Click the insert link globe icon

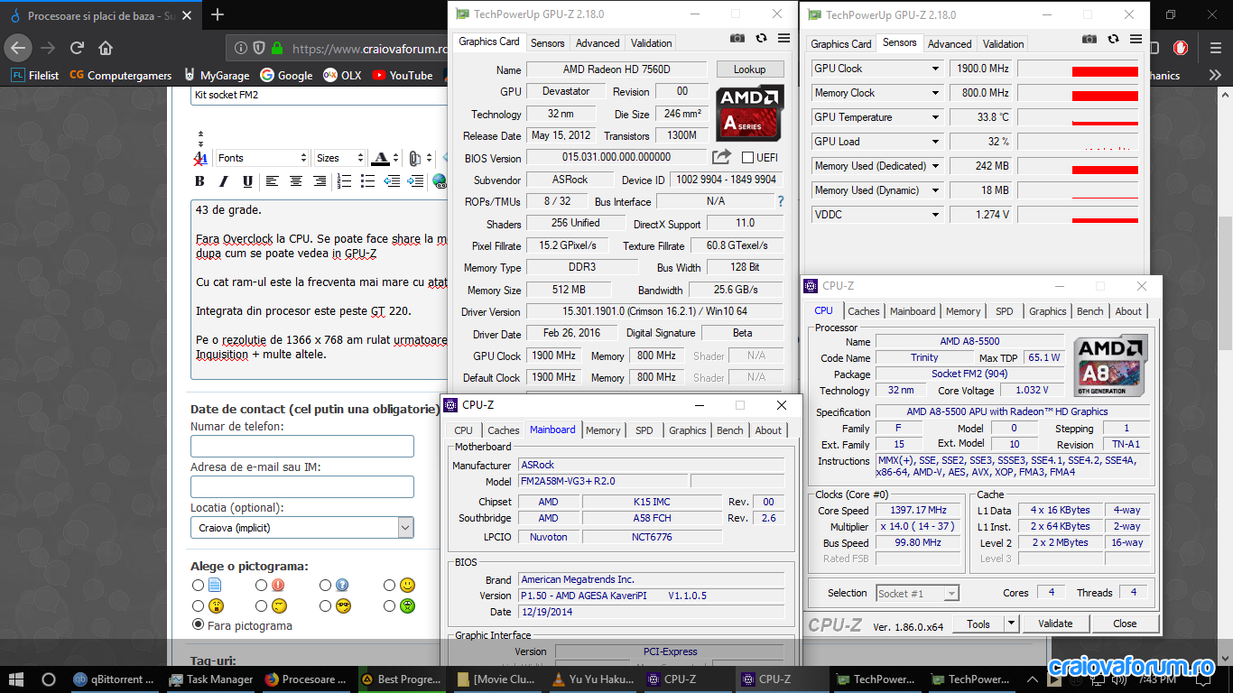point(439,181)
